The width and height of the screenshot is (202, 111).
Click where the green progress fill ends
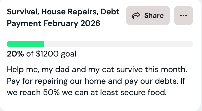44,44
